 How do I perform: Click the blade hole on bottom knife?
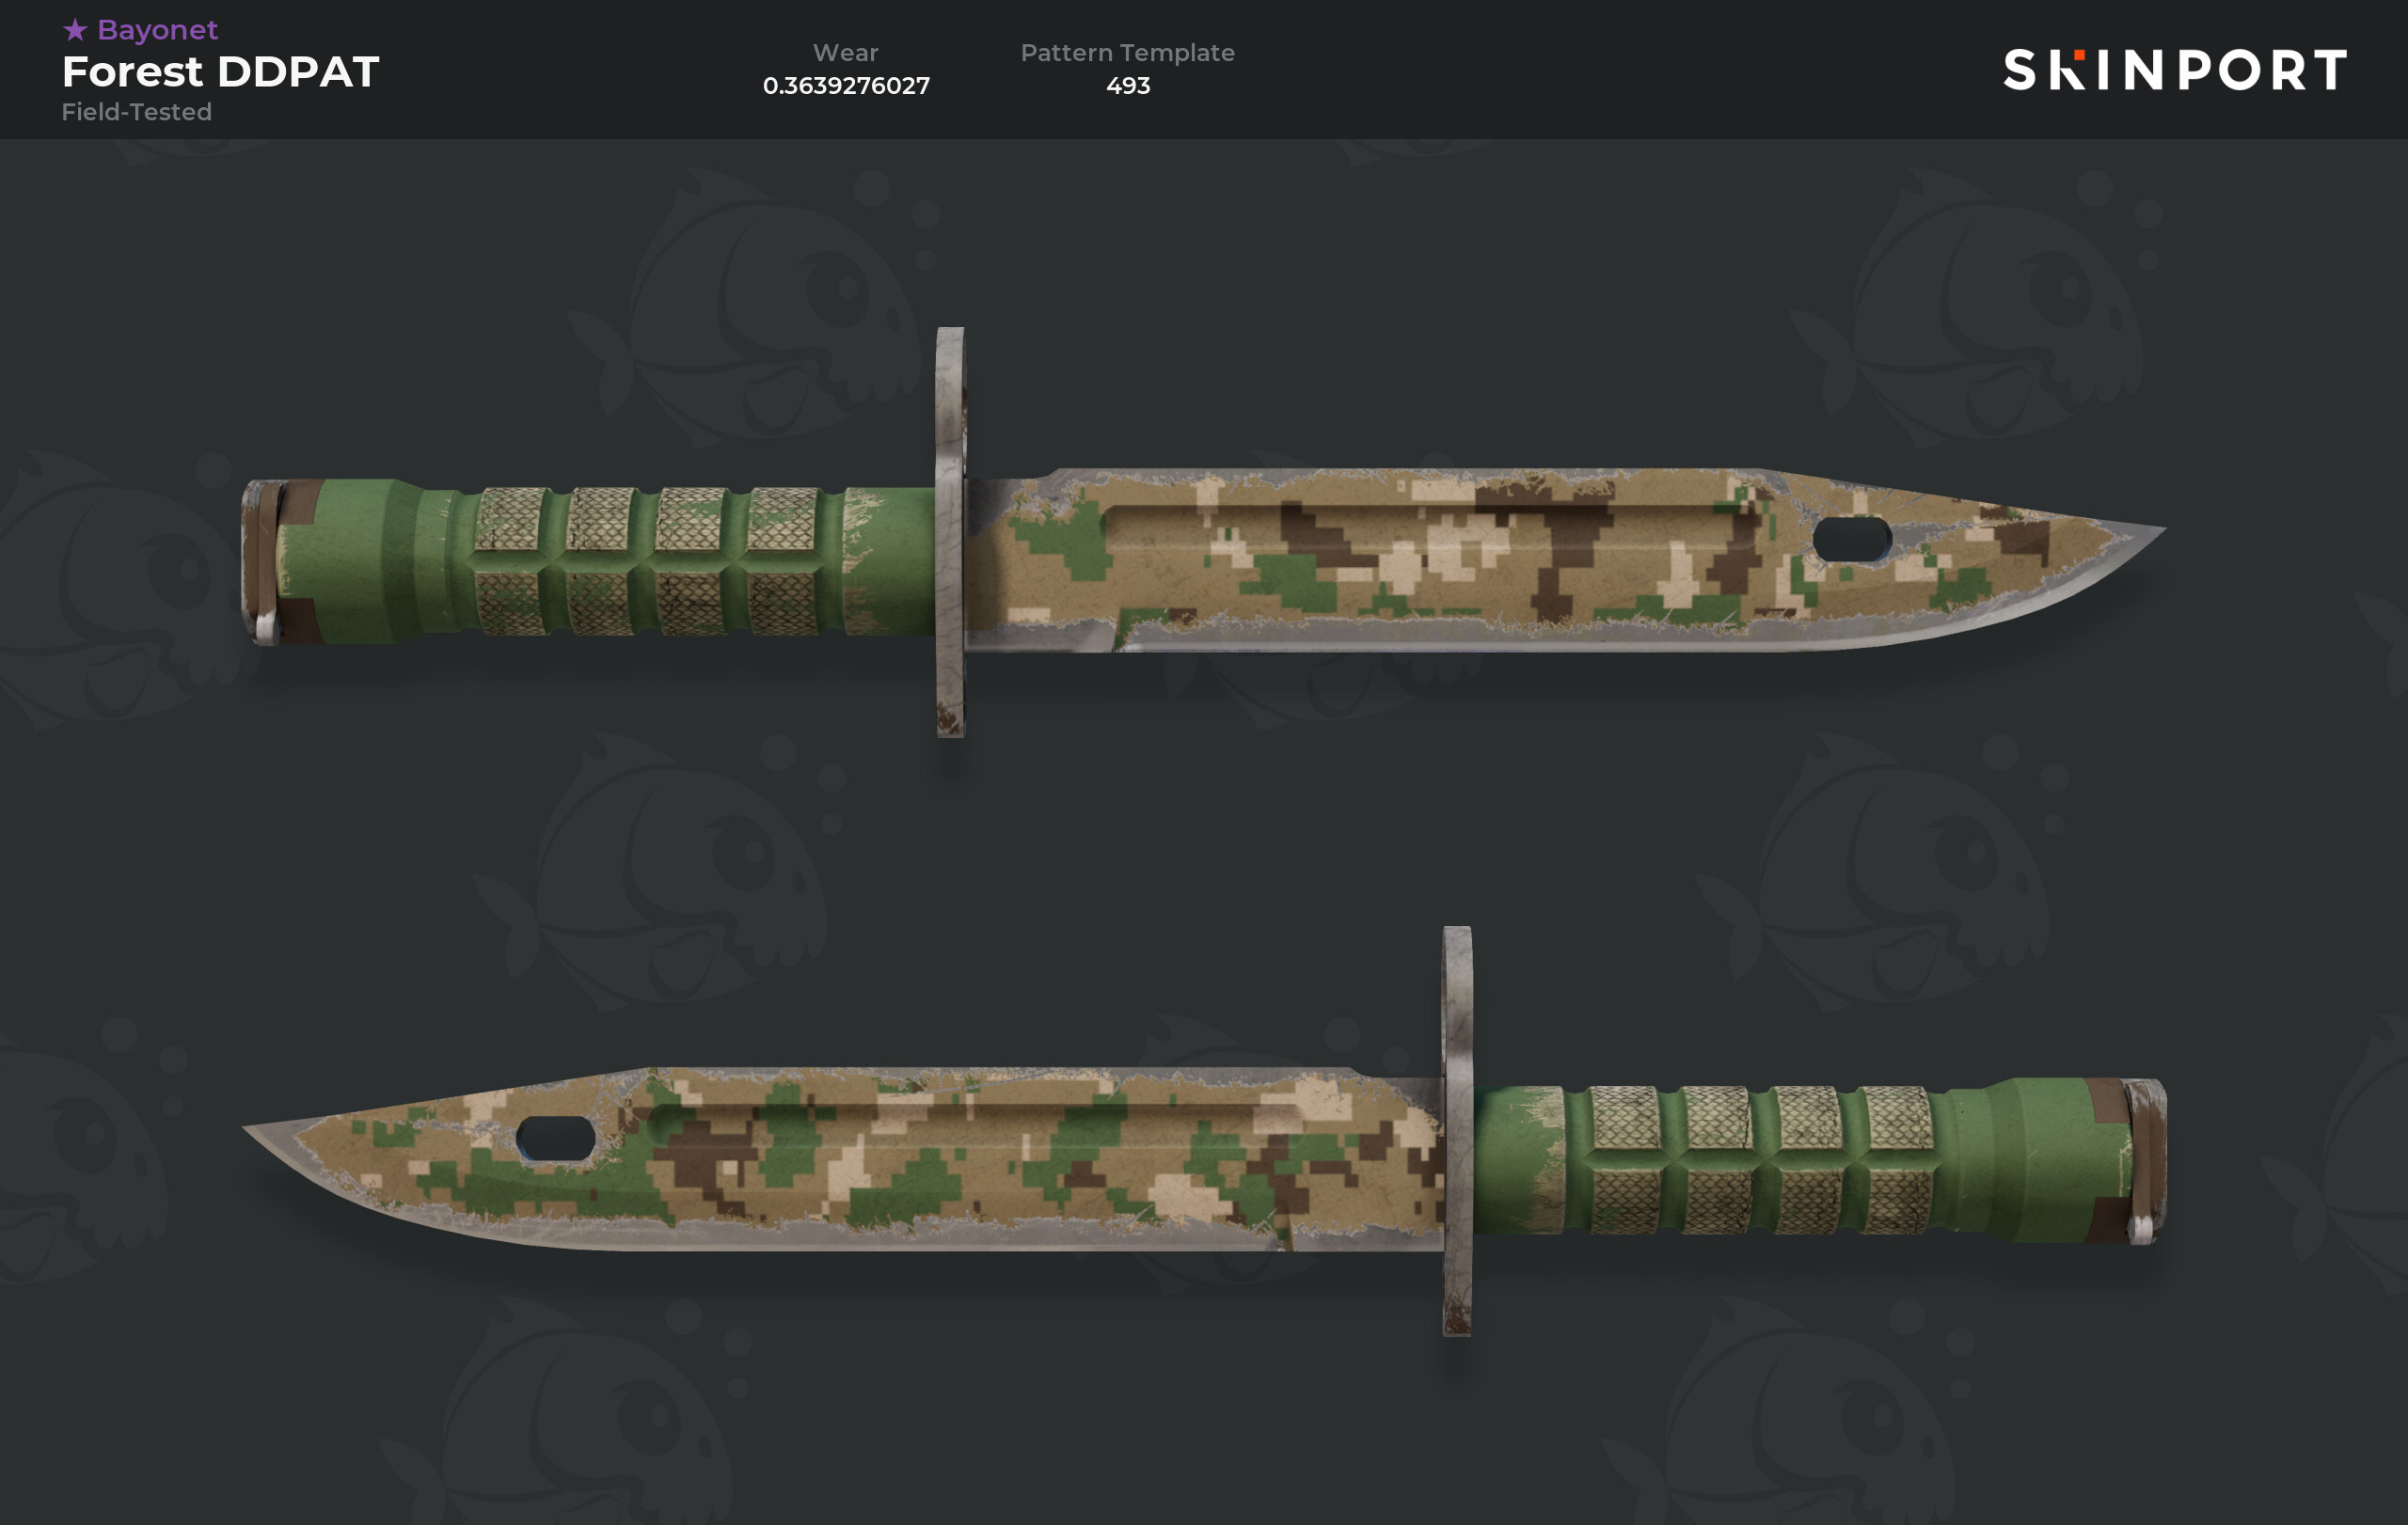pos(556,1139)
